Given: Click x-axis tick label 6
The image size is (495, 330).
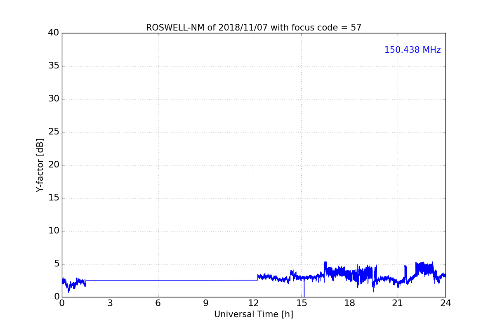Looking at the screenshot, I should (x=158, y=303).
